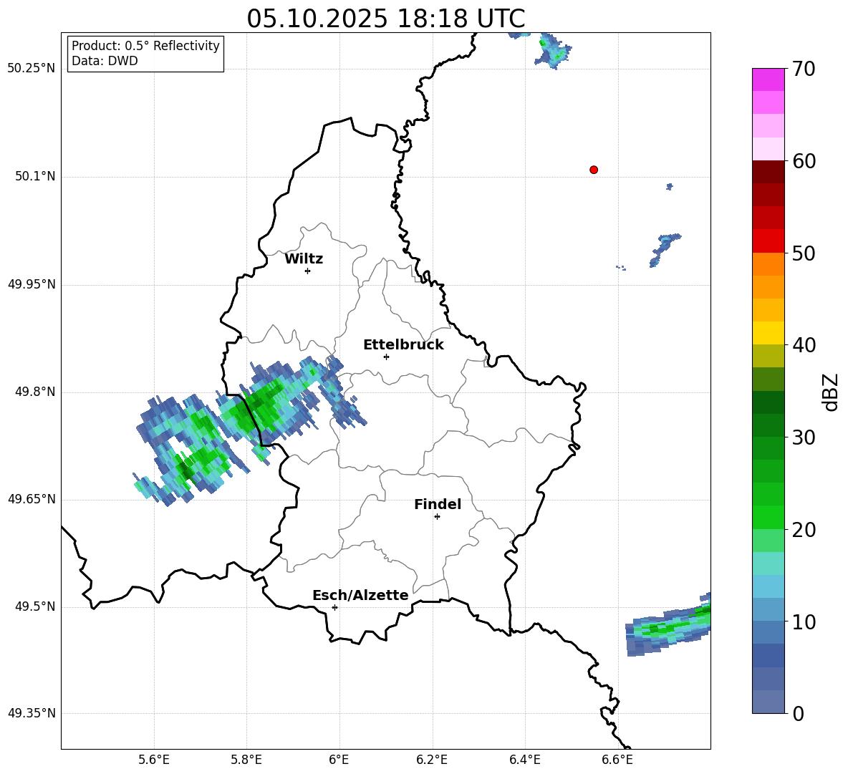Click the yellow 40 dBZ colorbar segment
The image size is (848, 774).
pyautogui.click(x=768, y=333)
